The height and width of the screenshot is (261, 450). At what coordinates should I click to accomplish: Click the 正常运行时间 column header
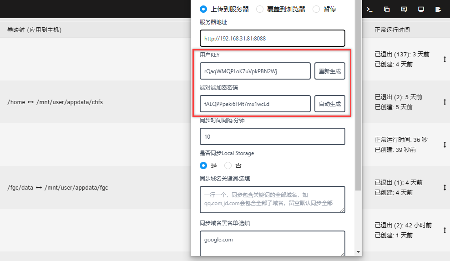[x=392, y=30]
